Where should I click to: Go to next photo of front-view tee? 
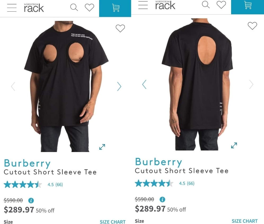tap(119, 86)
